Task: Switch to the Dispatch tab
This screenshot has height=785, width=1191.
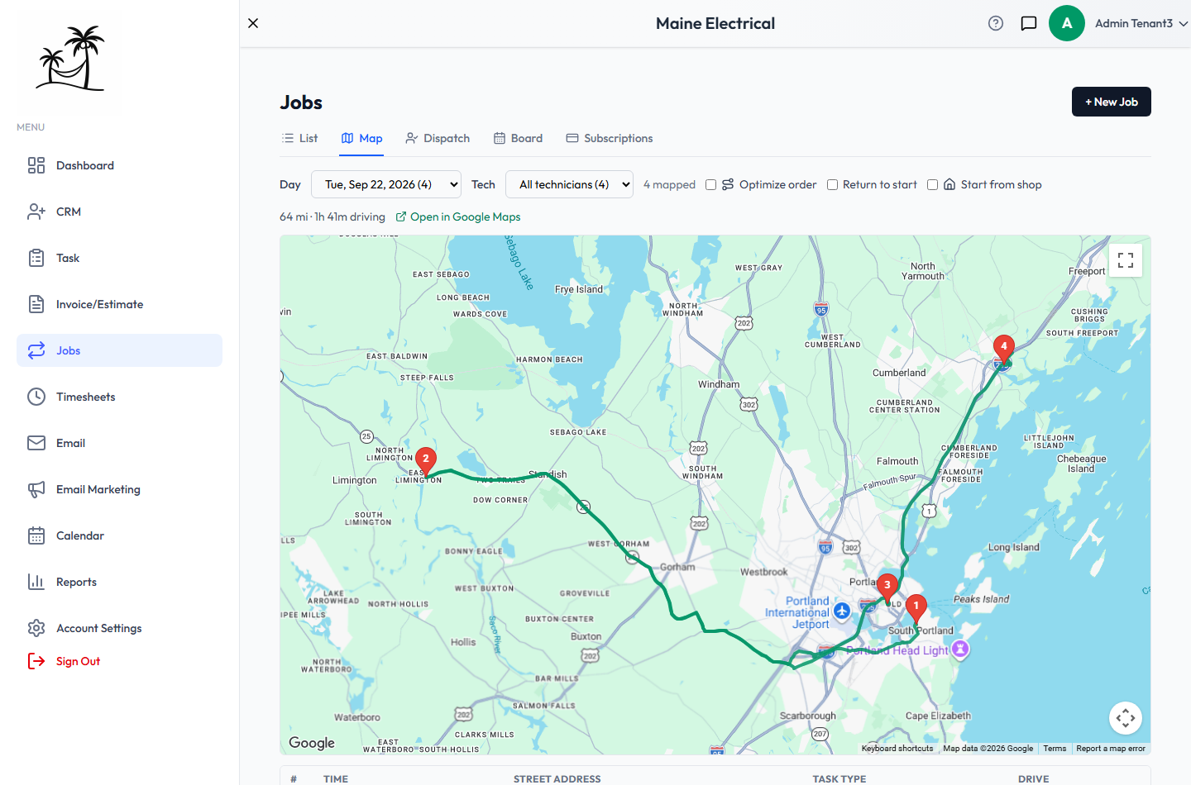Action: (x=438, y=138)
